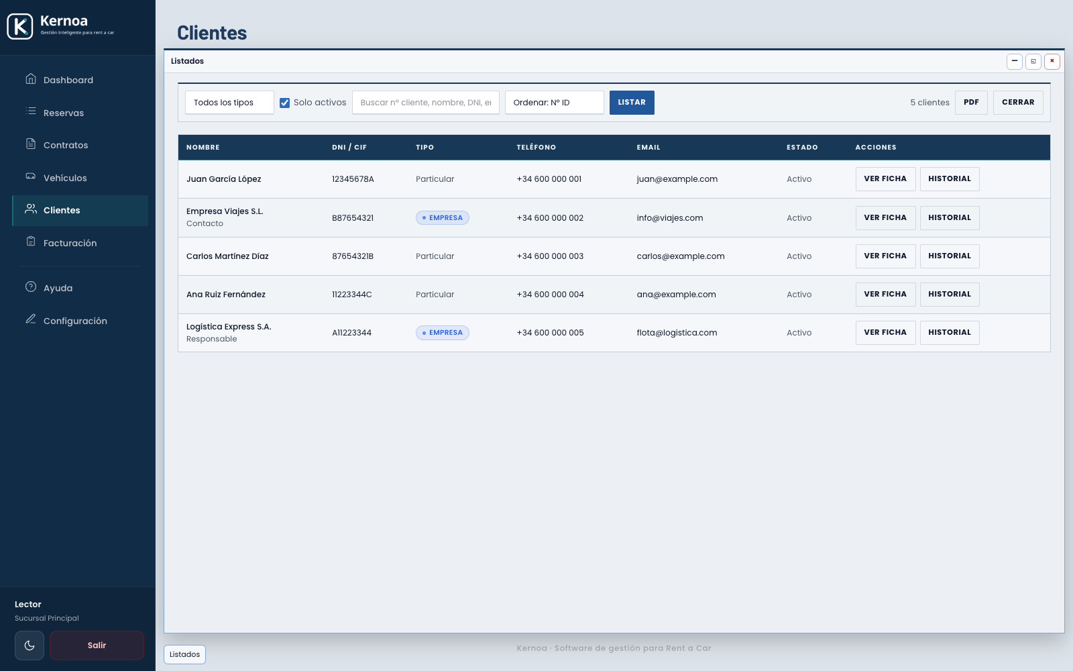Click the Kernoa logo icon
The height and width of the screenshot is (671, 1073).
(20, 27)
